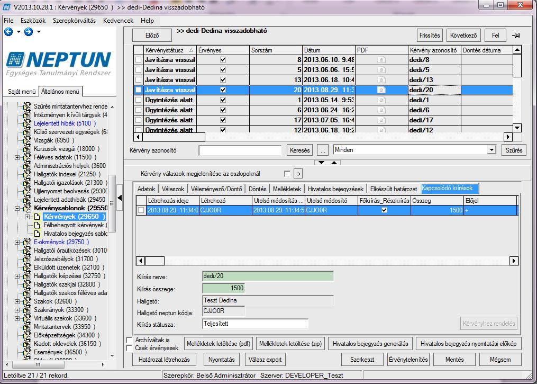Expand the Szakok tree node
Screen dimensions: 537x384
point(17,301)
